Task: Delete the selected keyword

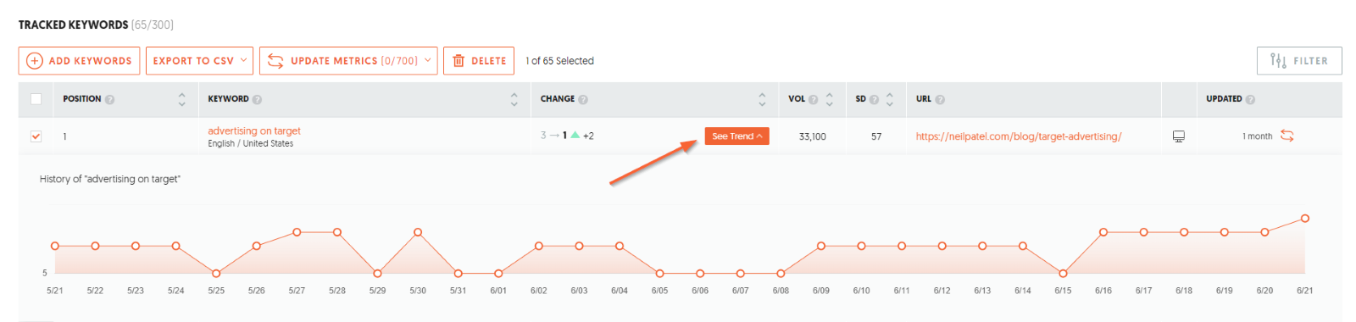Action: [479, 61]
